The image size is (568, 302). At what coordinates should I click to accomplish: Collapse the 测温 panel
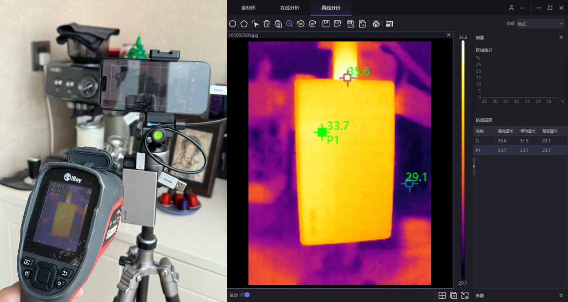coord(561,38)
